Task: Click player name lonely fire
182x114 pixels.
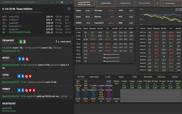Action: point(14,29)
